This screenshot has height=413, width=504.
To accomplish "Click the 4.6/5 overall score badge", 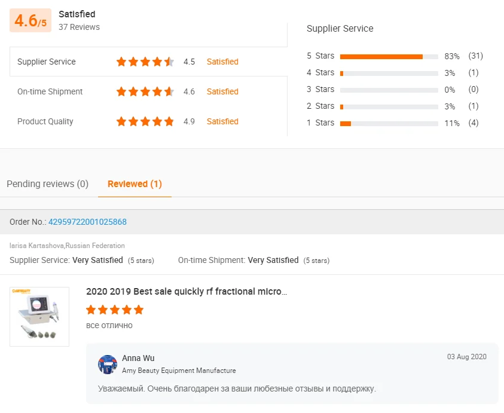I will click(x=30, y=21).
